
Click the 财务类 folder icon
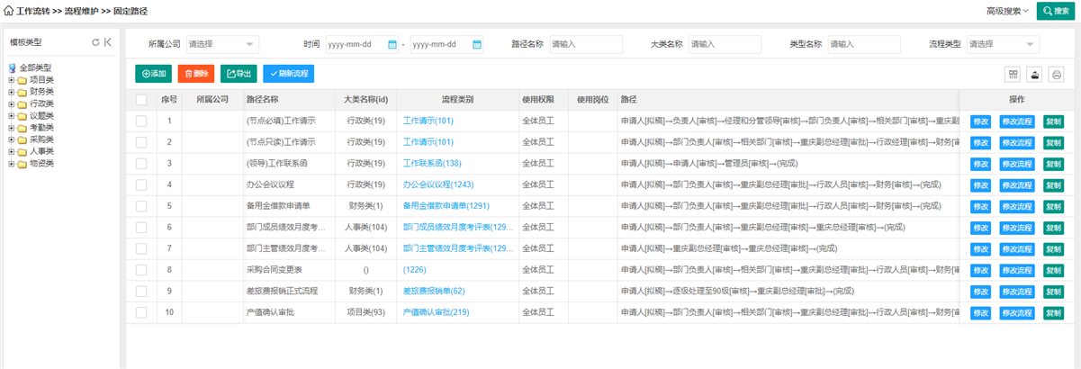(x=22, y=91)
